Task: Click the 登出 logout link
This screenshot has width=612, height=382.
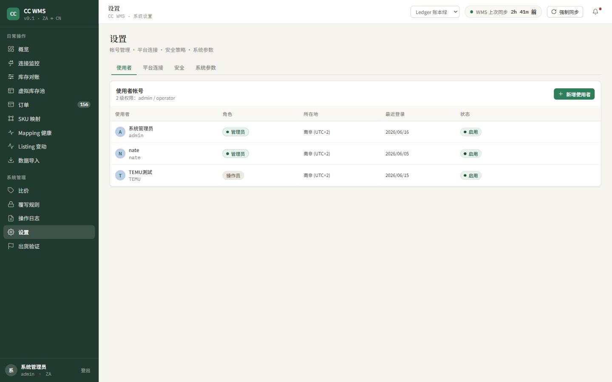Action: tap(85, 371)
